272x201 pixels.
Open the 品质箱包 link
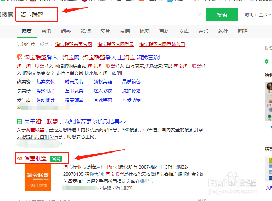tap(131, 82)
